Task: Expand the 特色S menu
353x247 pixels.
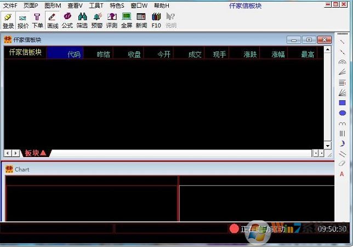Action: coord(117,5)
